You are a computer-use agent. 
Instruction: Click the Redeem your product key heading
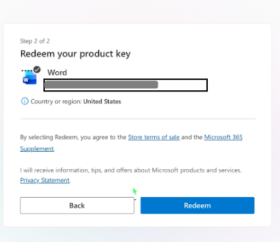pyautogui.click(x=75, y=54)
